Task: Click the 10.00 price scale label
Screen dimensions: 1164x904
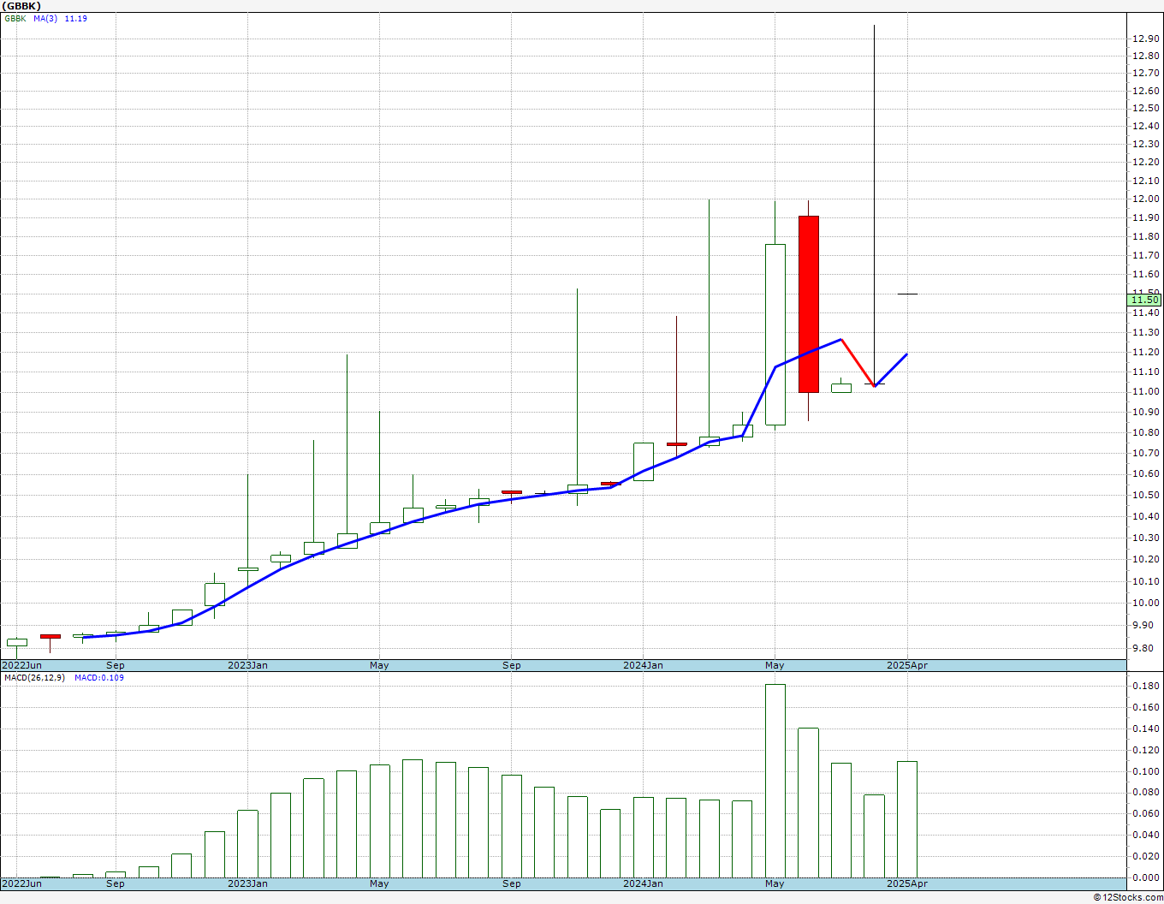Action: pos(1145,603)
